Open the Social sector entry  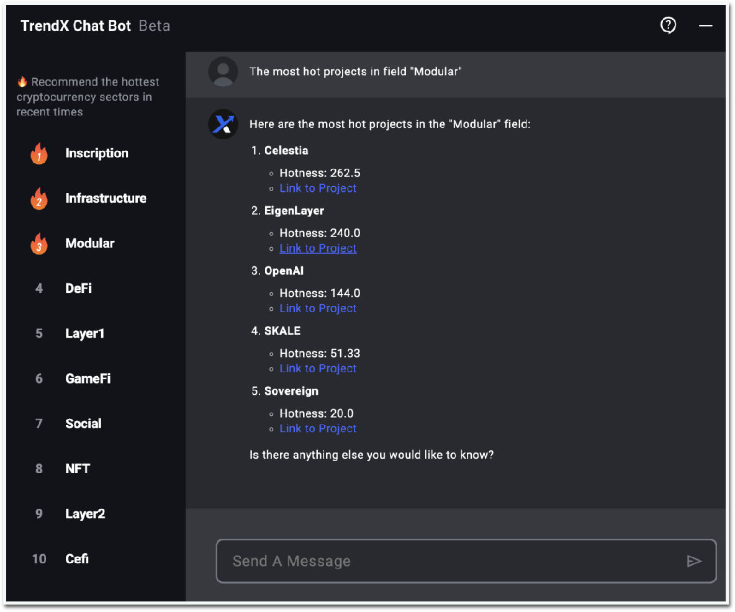click(83, 423)
